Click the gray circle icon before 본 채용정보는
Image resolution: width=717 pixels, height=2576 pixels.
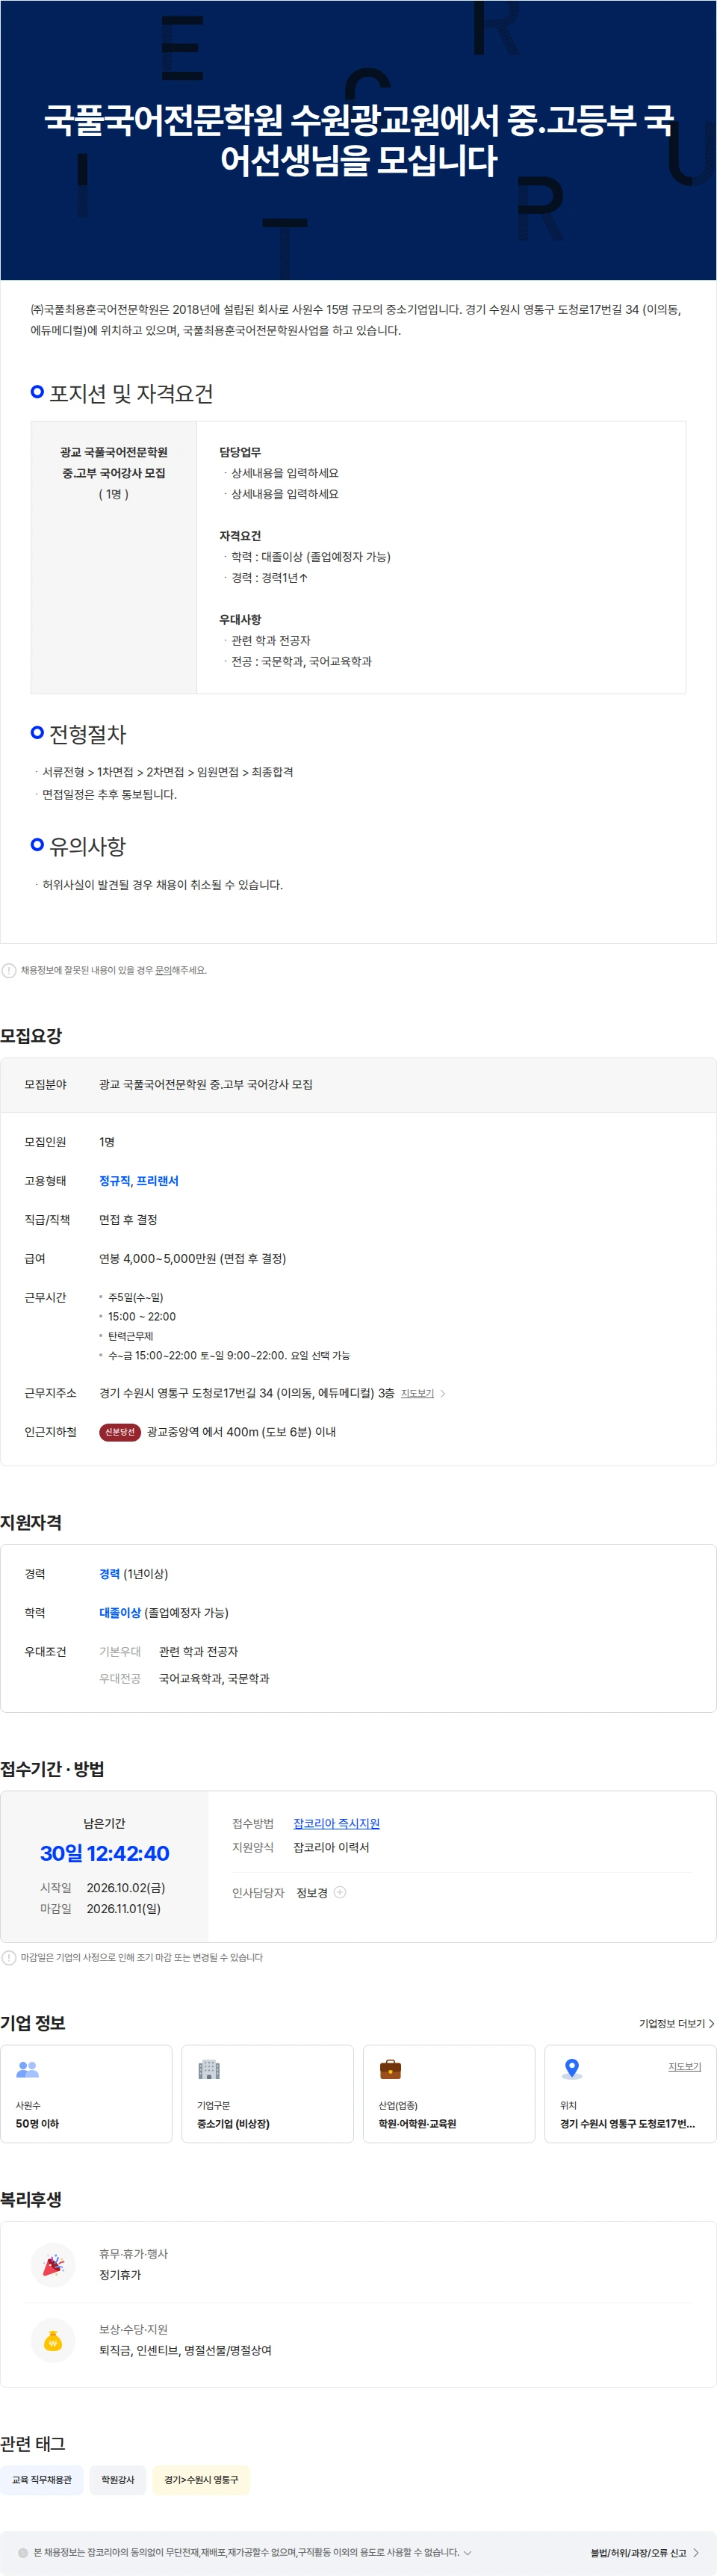tap(23, 2552)
